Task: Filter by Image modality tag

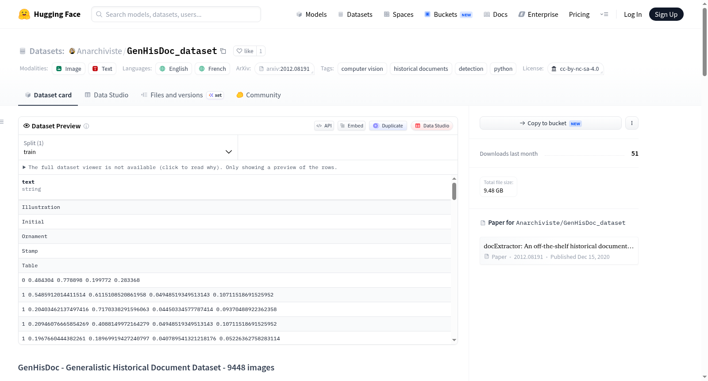Action: pos(69,69)
